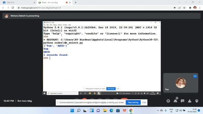Viewport: 203px width, 114px height.
Task: Show everyone participants panel
Action: click(x=175, y=101)
